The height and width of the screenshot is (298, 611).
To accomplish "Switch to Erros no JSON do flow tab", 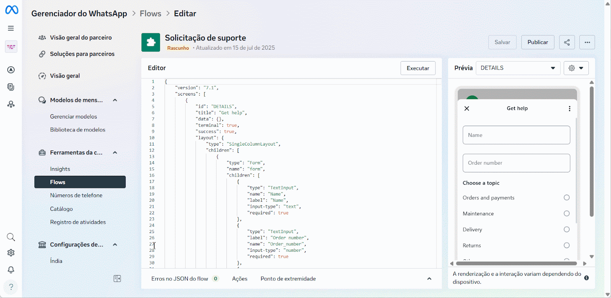I will tap(185, 279).
